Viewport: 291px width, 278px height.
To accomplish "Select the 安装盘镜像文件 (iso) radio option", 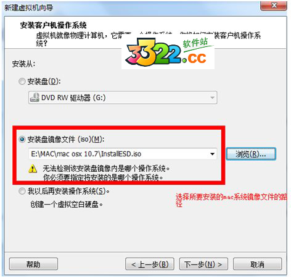I will (22, 140).
